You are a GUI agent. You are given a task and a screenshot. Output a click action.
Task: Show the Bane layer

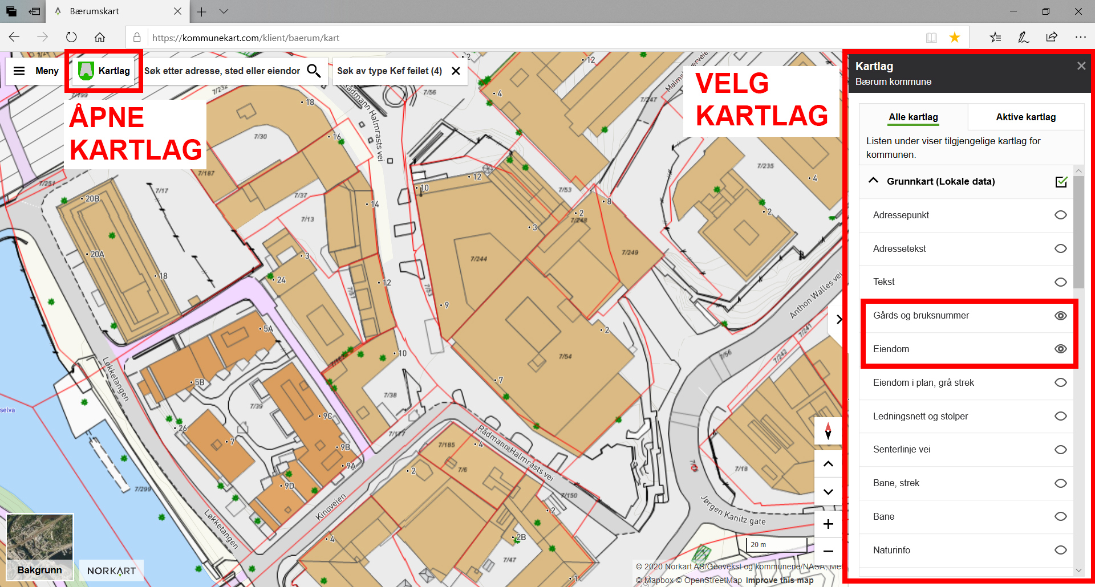pos(1060,516)
